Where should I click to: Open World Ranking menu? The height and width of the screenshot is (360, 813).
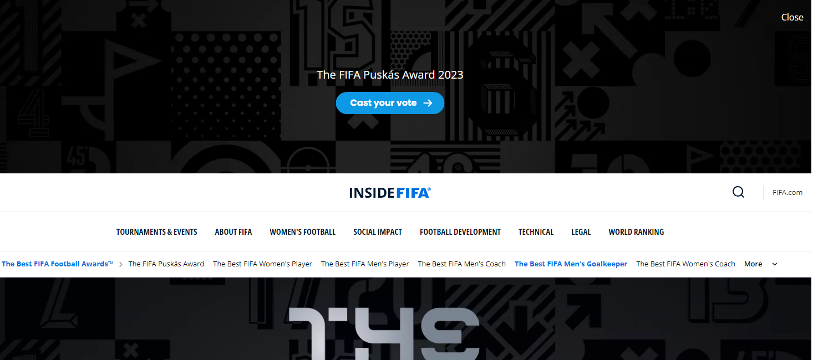(x=636, y=232)
